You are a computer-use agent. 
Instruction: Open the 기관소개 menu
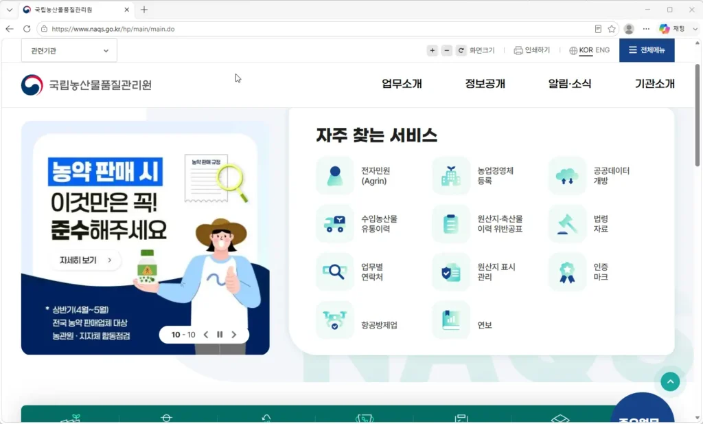pyautogui.click(x=654, y=83)
